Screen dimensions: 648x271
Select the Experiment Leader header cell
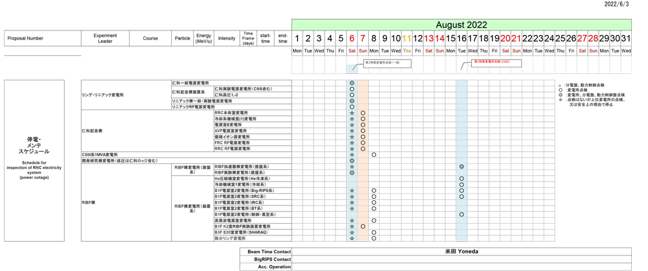click(106, 38)
